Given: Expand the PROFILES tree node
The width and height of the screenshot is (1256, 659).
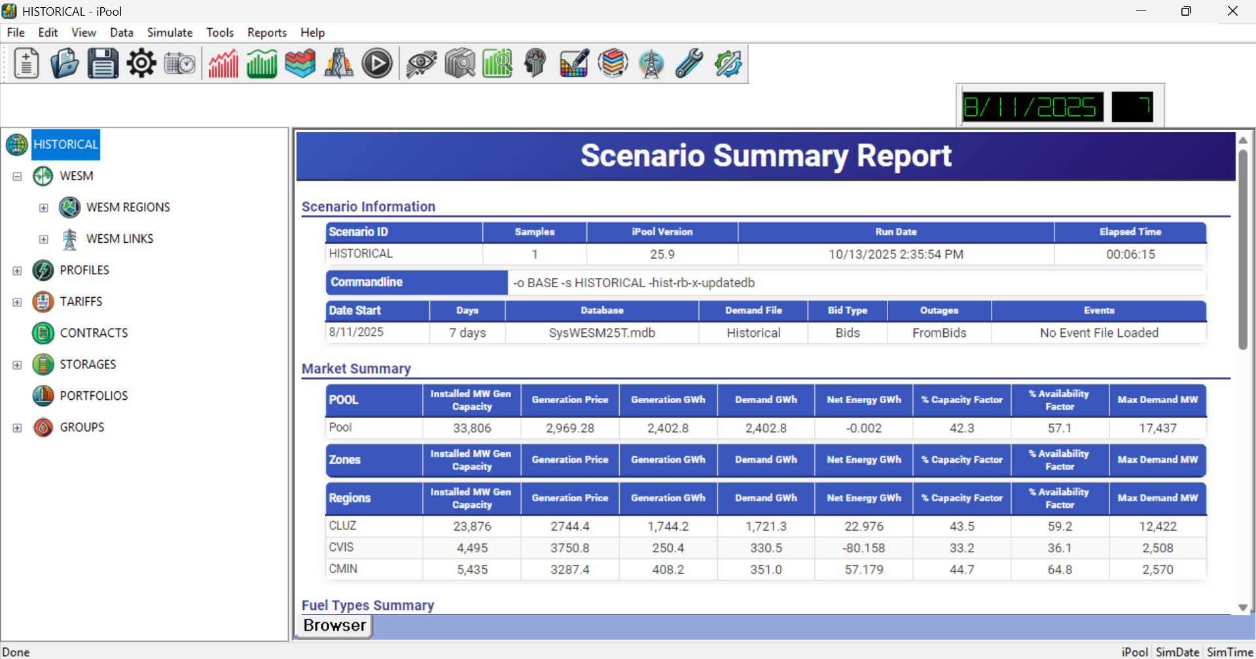Looking at the screenshot, I should coord(18,270).
